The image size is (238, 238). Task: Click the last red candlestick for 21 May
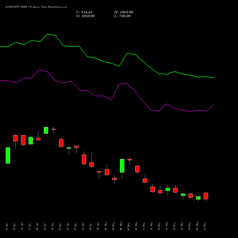(x=206, y=196)
